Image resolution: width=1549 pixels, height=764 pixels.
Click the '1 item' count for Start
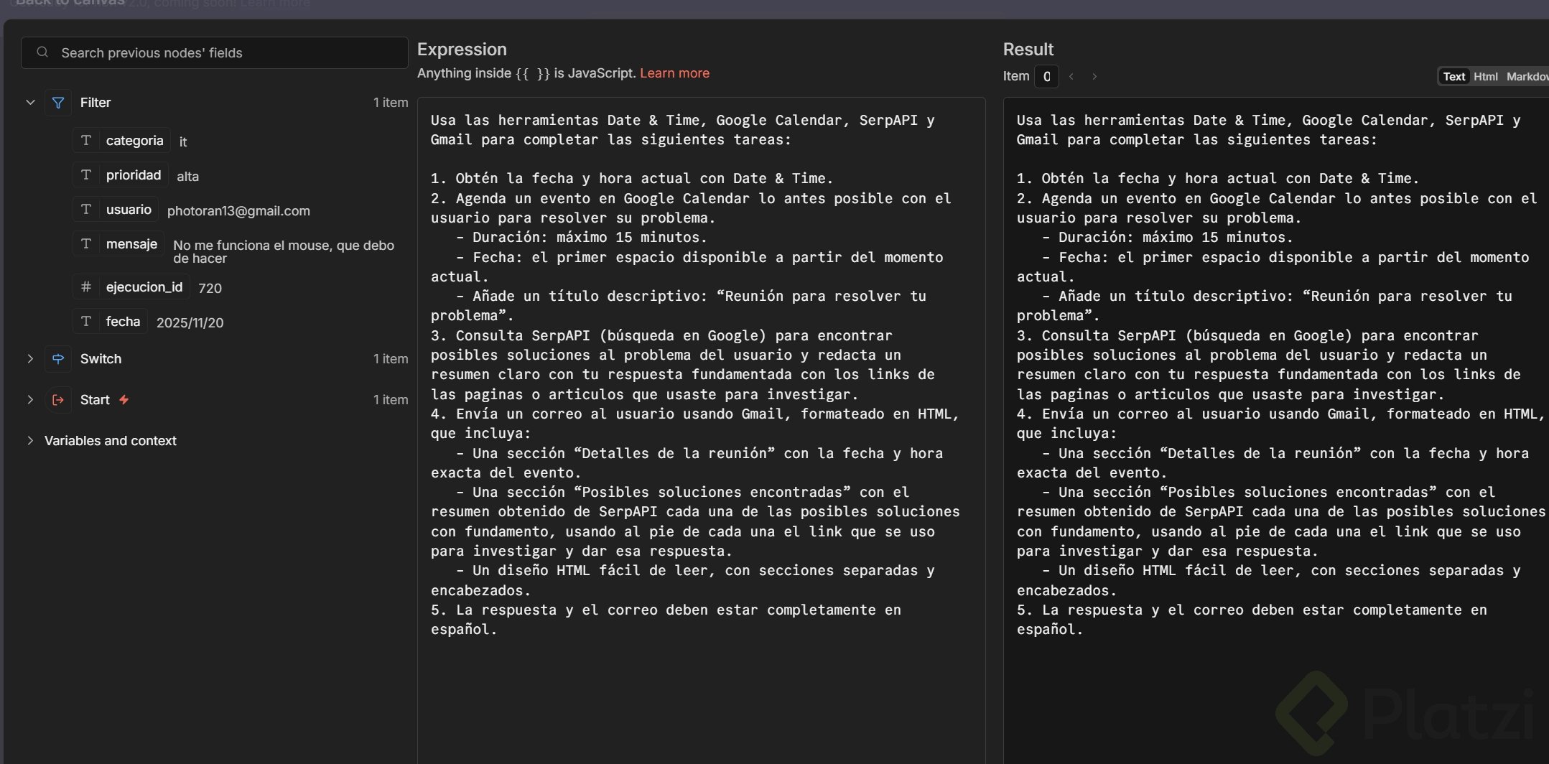[x=391, y=400]
